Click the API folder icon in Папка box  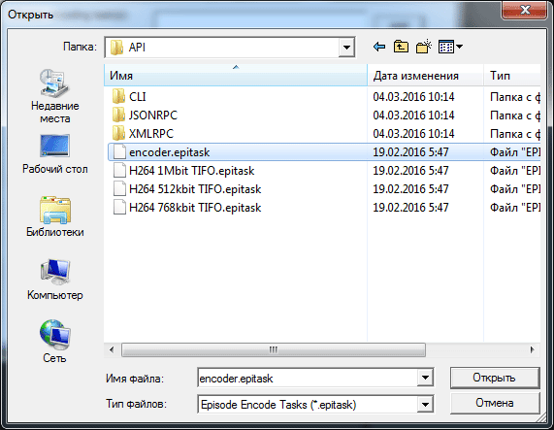pos(116,47)
